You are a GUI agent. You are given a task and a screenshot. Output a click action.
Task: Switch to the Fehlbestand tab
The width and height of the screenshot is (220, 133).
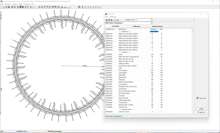[136, 26]
